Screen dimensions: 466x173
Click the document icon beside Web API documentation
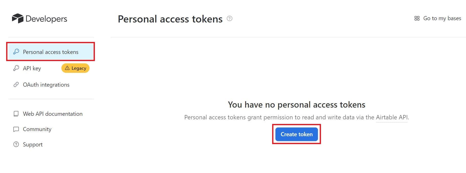pos(16,114)
